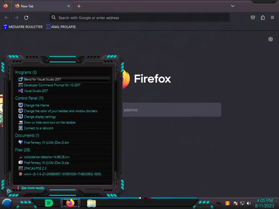Open Action Center flag tray icon
Screen dimensions: 279x209
235,203
